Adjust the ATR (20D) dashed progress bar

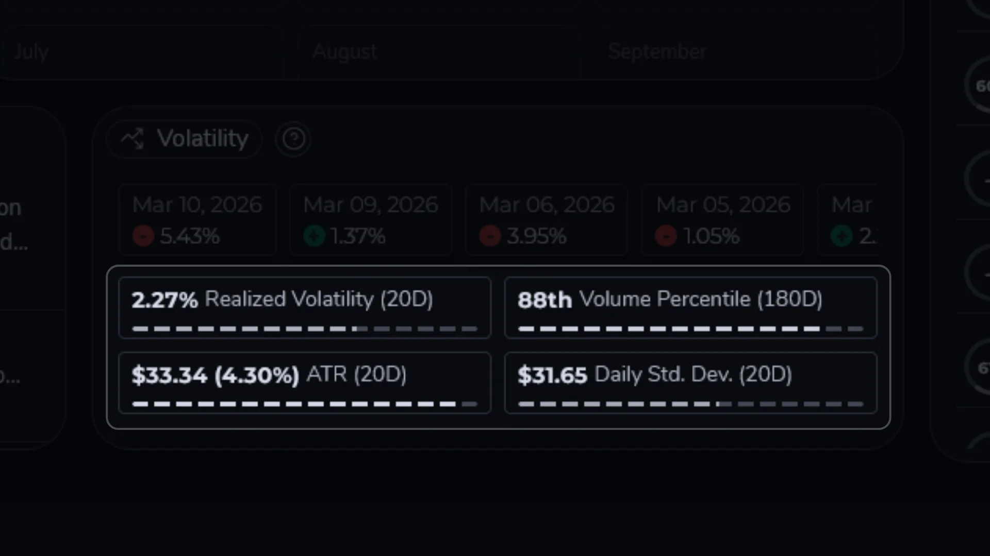click(304, 404)
